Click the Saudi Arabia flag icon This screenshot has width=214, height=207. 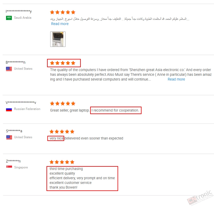coord(9,18)
